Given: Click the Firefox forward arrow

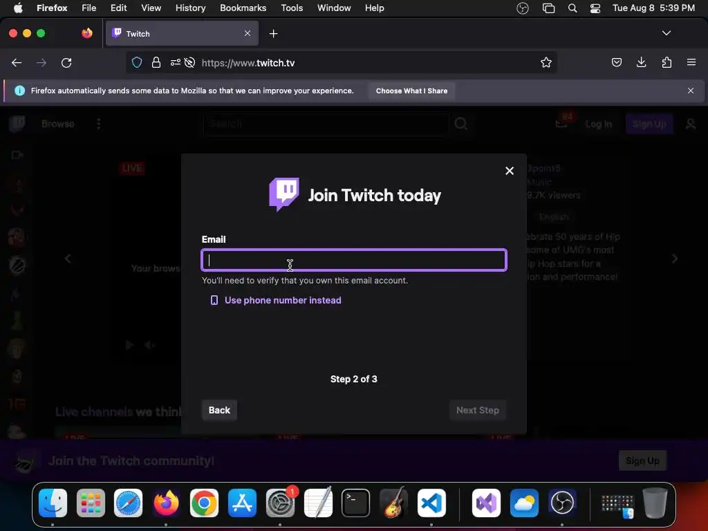Looking at the screenshot, I should pos(41,63).
